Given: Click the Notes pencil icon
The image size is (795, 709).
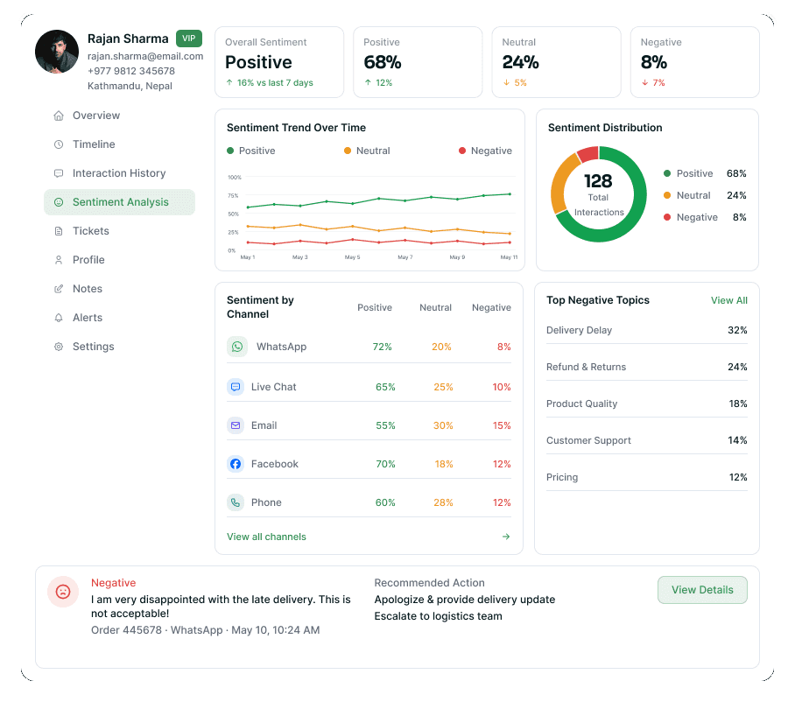Looking at the screenshot, I should pos(59,289).
